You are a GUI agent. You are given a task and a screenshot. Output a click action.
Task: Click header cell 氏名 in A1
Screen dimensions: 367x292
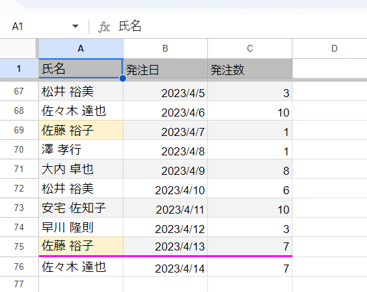click(81, 68)
